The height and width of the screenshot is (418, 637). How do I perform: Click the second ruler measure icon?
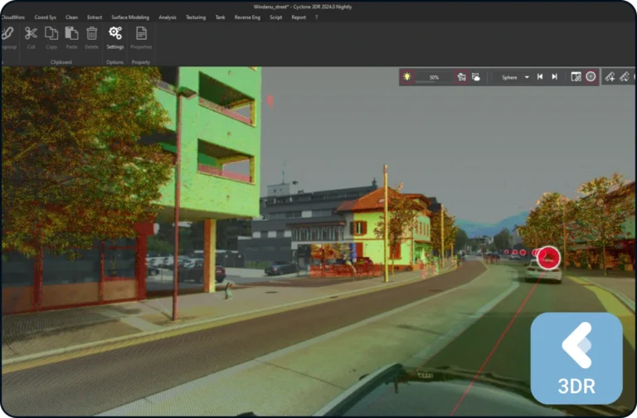pos(625,77)
